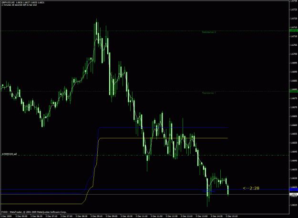The width and height of the screenshot is (298, 218).
Task: Click the green Resistance 2 price tag on the scale
Action: click(x=294, y=31)
